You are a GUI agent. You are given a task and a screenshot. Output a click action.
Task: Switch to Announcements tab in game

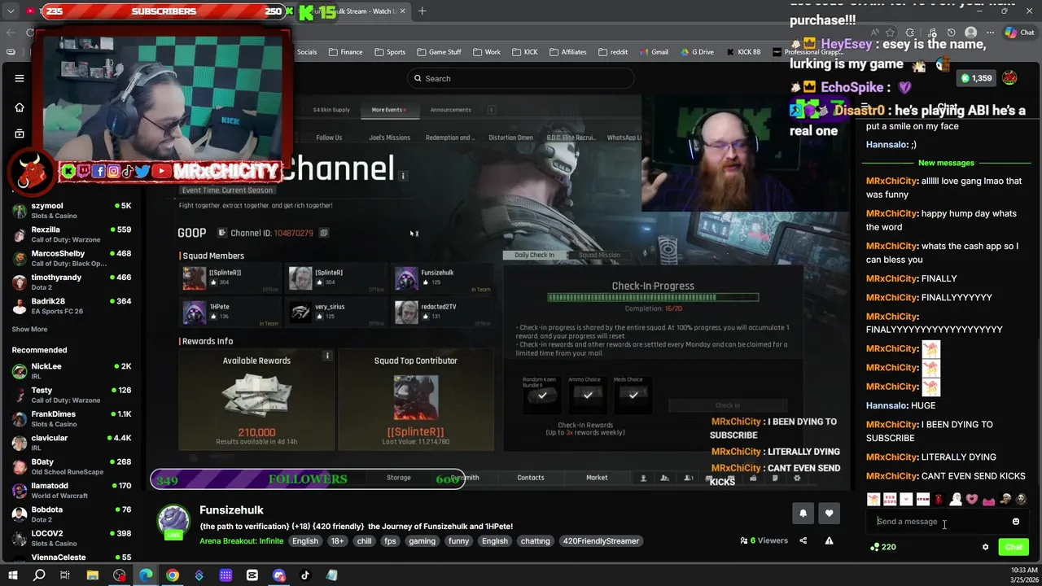450,110
